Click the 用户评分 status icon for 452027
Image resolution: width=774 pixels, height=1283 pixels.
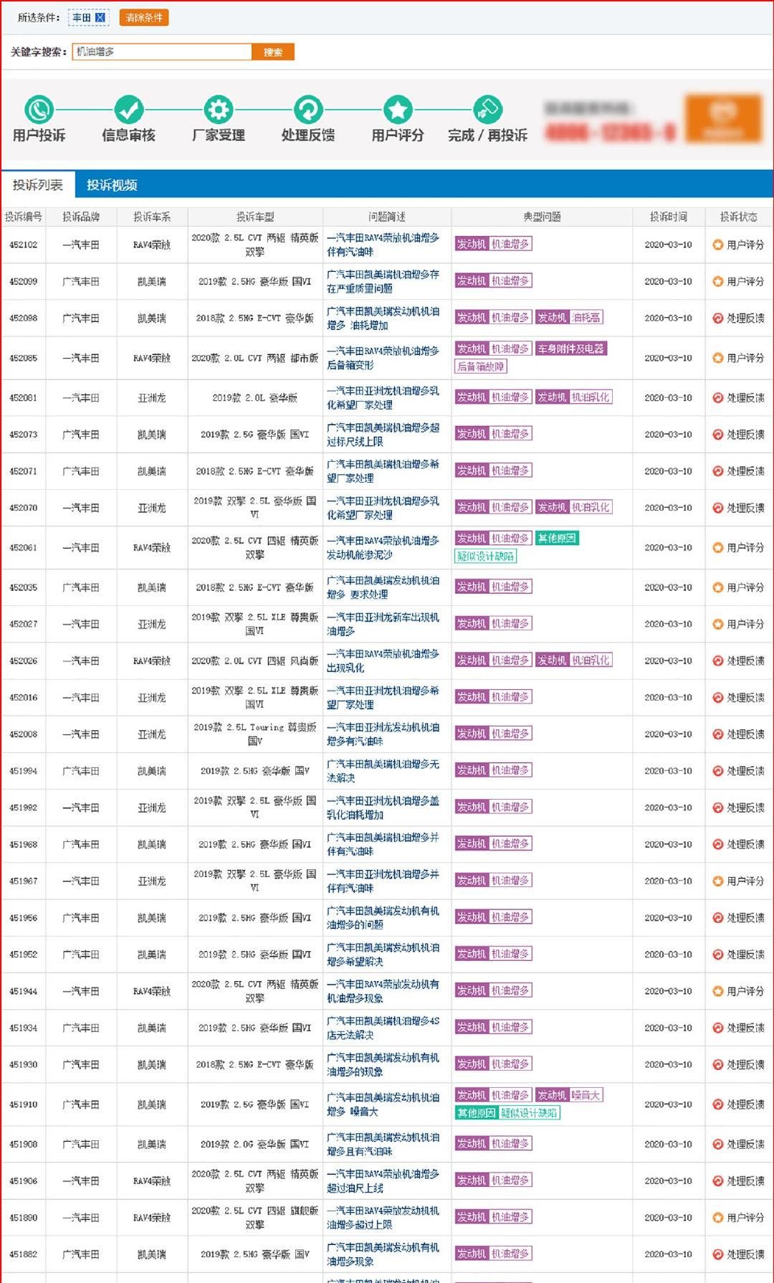[x=717, y=624]
